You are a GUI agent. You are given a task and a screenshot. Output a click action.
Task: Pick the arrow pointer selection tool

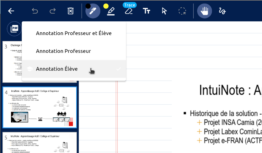point(164,11)
